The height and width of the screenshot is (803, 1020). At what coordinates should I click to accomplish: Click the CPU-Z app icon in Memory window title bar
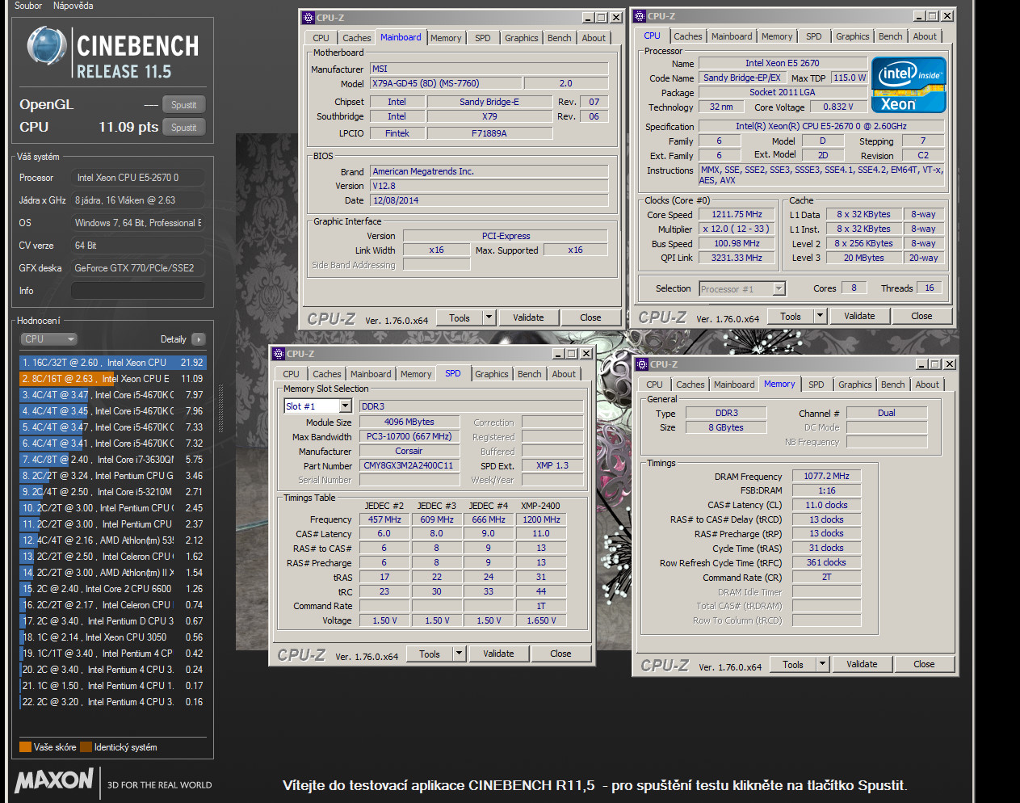pos(642,364)
